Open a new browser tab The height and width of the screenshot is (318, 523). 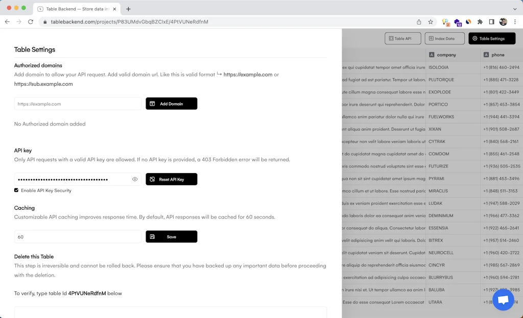coord(128,9)
